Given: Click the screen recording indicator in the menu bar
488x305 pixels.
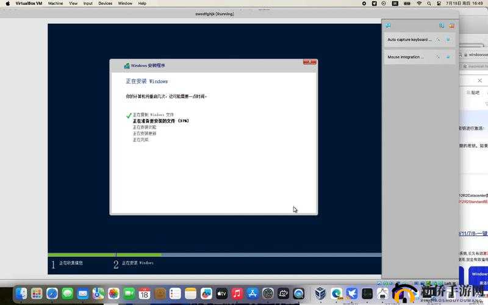Looking at the screenshot, I should [364, 4].
